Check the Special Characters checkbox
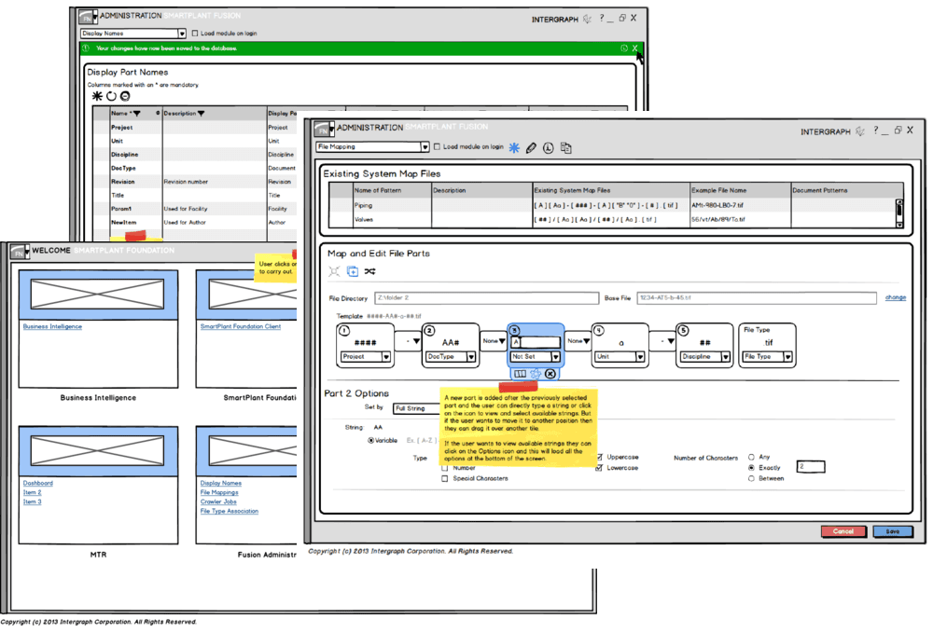933x632 pixels. [444, 478]
